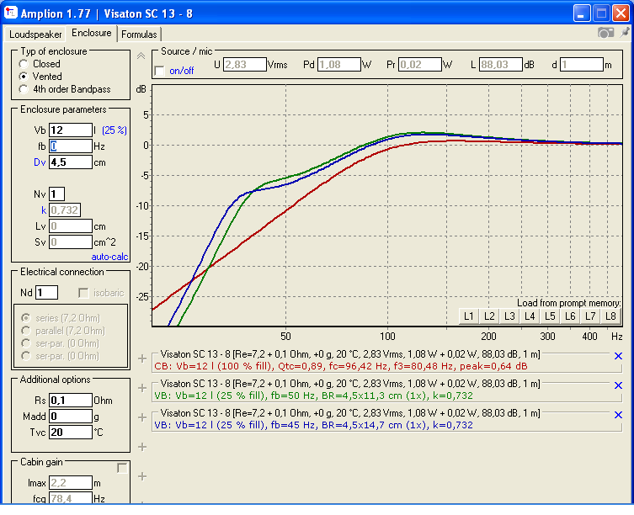
Task: Remove the blue fb=45 Hz curve with its X
Action: click(x=618, y=415)
